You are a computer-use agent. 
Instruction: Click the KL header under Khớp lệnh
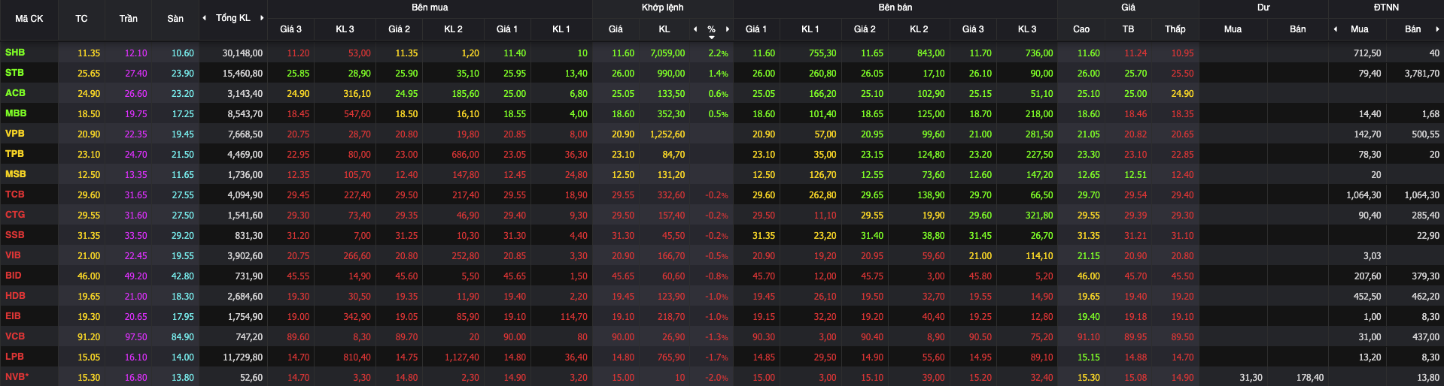click(x=664, y=29)
